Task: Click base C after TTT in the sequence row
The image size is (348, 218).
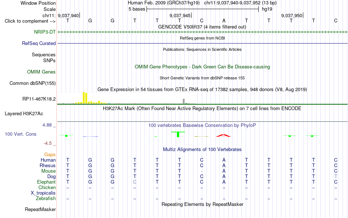Action: point(201,20)
